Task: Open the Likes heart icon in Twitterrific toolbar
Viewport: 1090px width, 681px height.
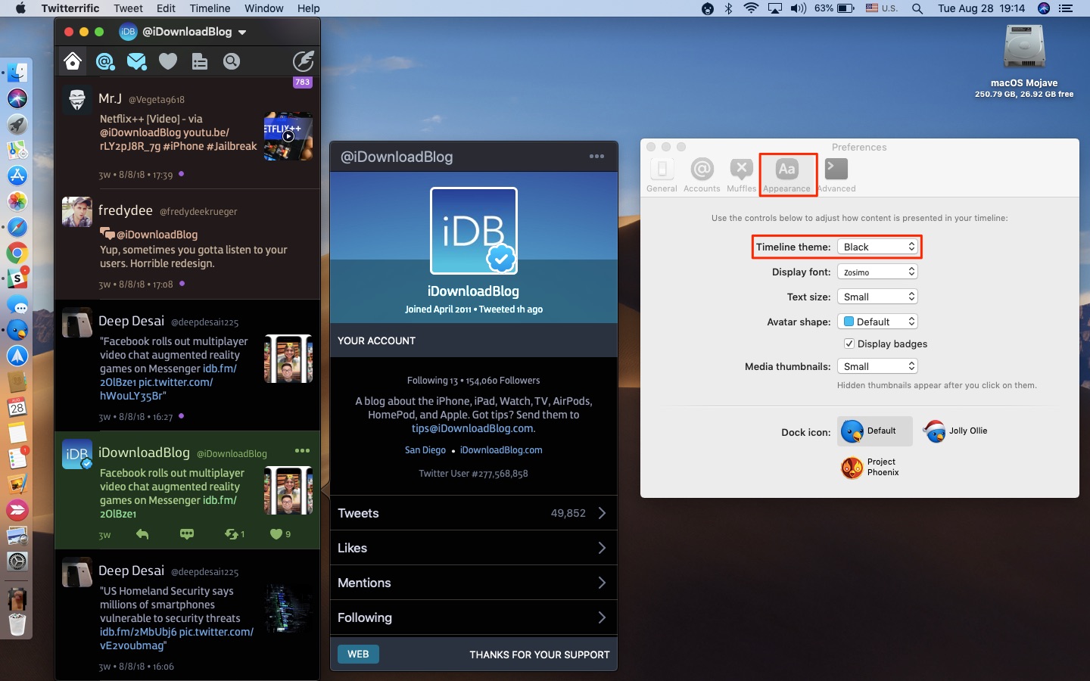Action: 168,61
